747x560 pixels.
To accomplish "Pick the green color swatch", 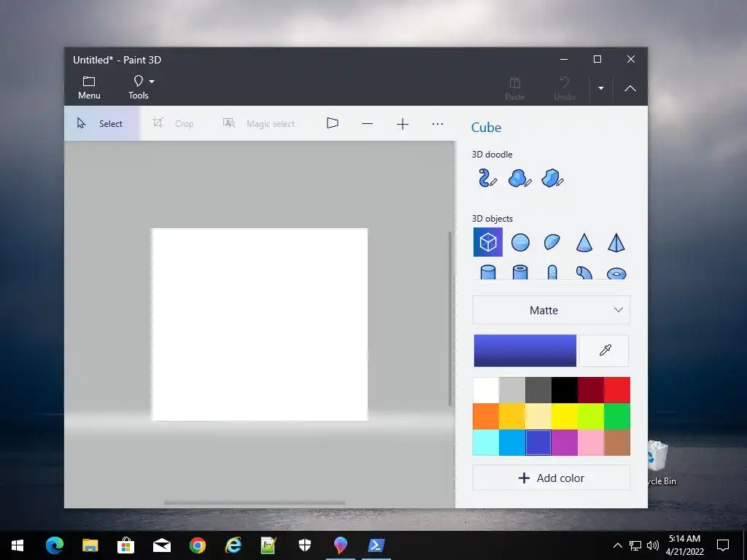I will pyautogui.click(x=617, y=416).
